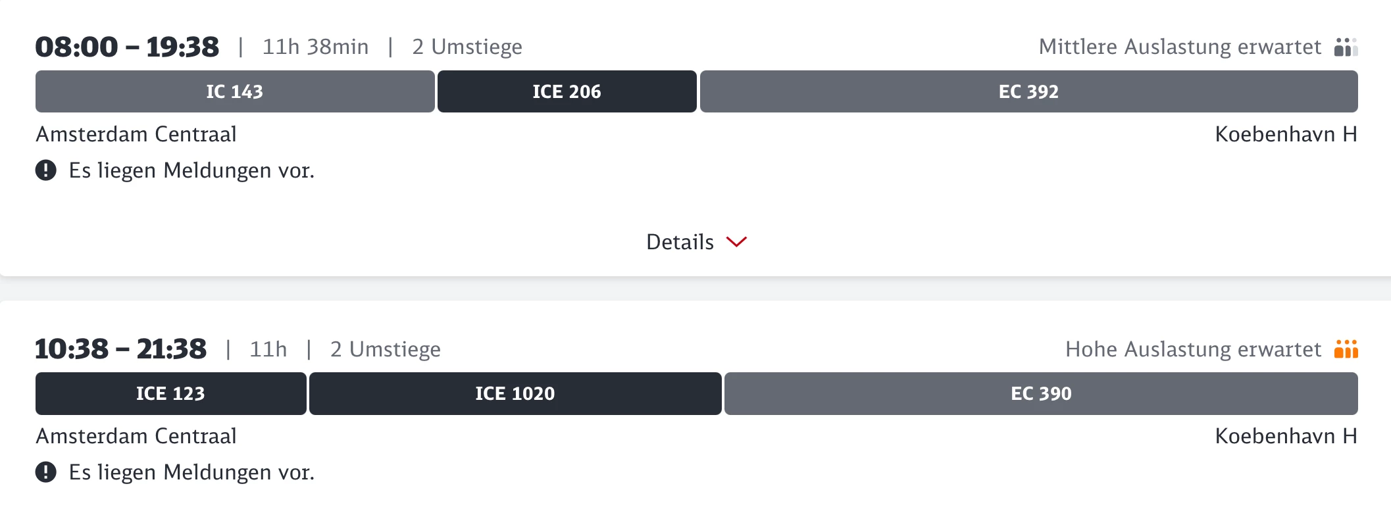This screenshot has height=513, width=1391.
Task: Open the 10:38 – 21:38 connection
Action: coord(120,349)
